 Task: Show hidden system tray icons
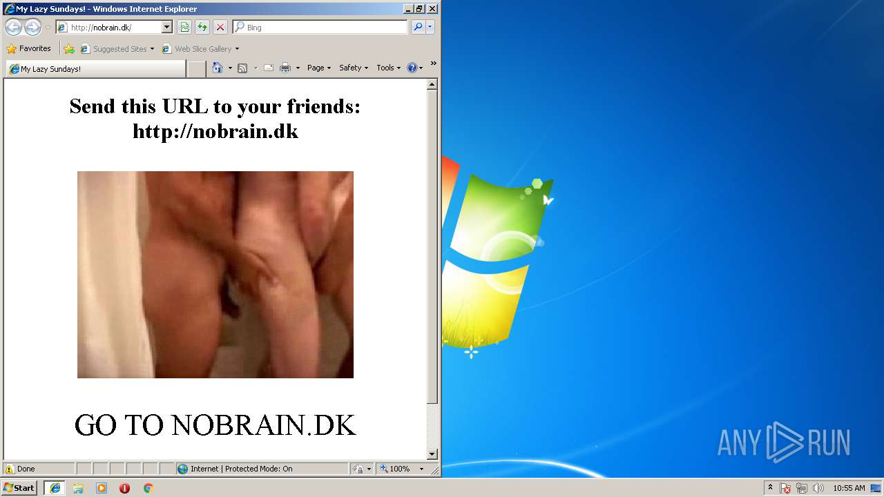pos(770,487)
